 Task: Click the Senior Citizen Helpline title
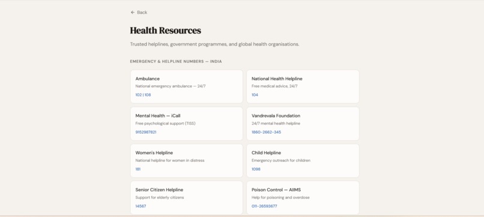pyautogui.click(x=159, y=189)
